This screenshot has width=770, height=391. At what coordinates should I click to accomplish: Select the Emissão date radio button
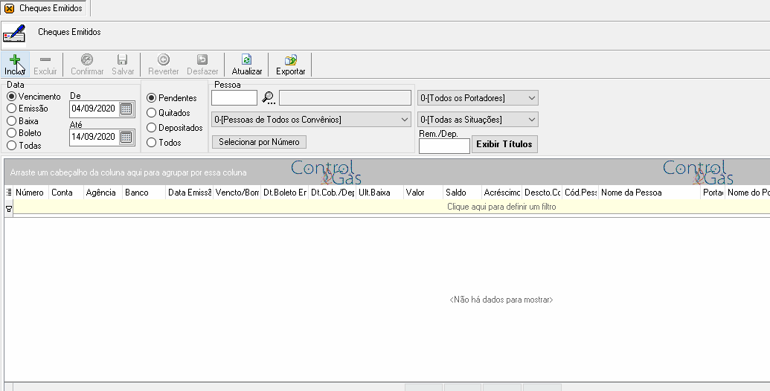[12, 109]
